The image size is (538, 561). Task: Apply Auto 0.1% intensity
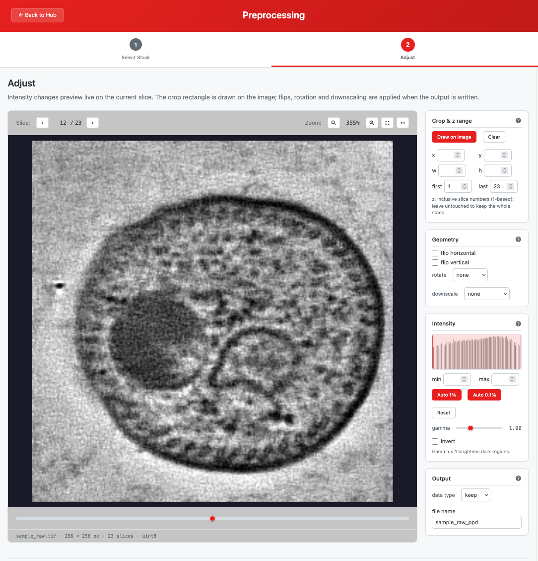484,395
